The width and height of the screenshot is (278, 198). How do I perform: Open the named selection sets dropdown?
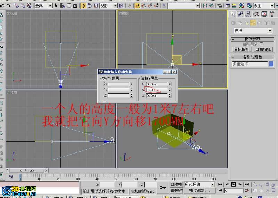click(198, 6)
